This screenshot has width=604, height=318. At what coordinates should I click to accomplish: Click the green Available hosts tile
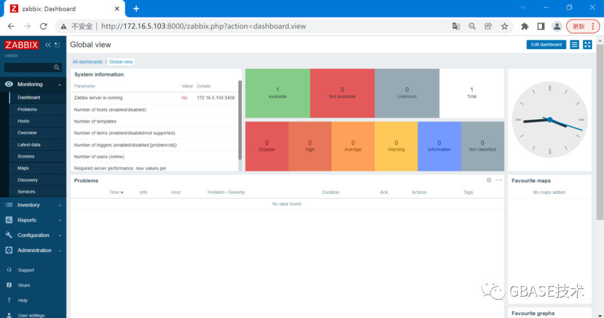[277, 93]
